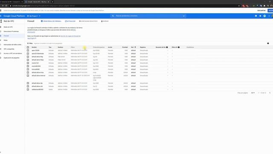Open the tomcat8080 rule name
This screenshot has height=154, width=273.
35,69
